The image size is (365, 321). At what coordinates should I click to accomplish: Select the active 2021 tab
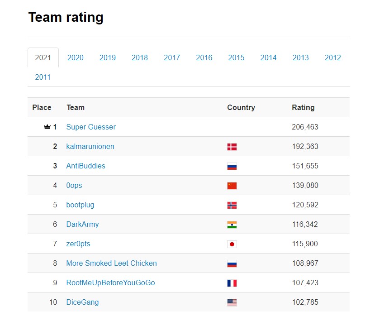point(43,57)
